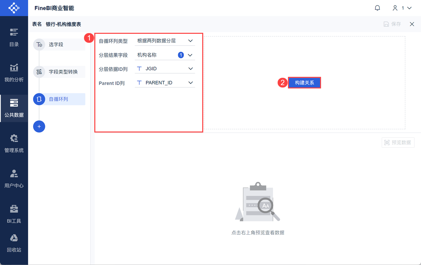This screenshot has height=265, width=421.
Task: Click 构建关系 button
Action: (304, 82)
